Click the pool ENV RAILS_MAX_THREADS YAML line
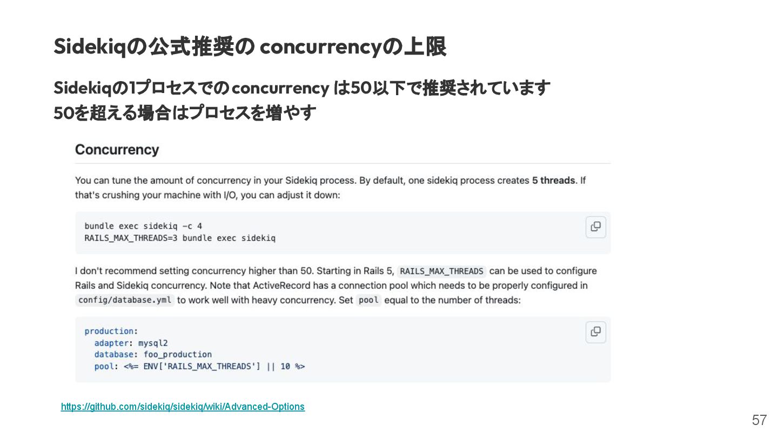778x438 pixels. 199,367
